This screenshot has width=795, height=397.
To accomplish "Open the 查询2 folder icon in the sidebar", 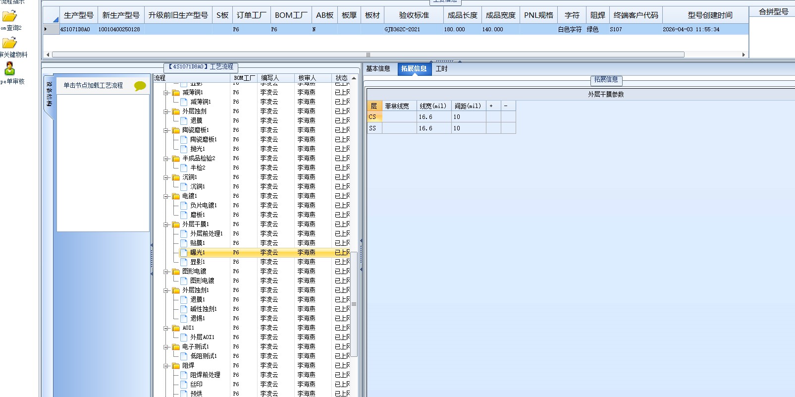I will point(9,16).
